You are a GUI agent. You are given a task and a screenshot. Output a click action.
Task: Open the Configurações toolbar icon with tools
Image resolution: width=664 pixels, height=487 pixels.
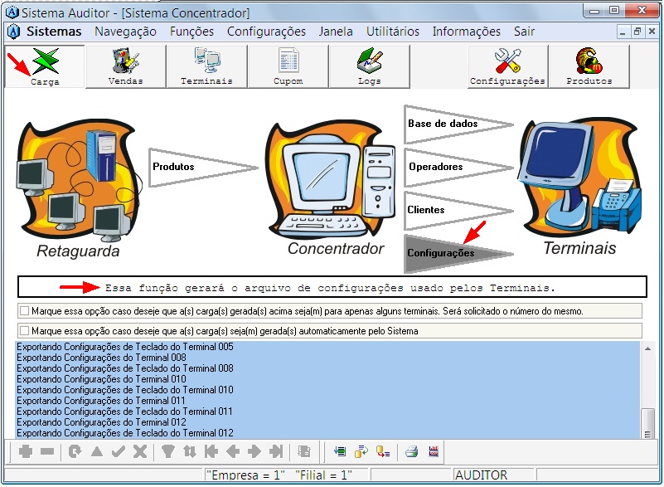pyautogui.click(x=507, y=66)
